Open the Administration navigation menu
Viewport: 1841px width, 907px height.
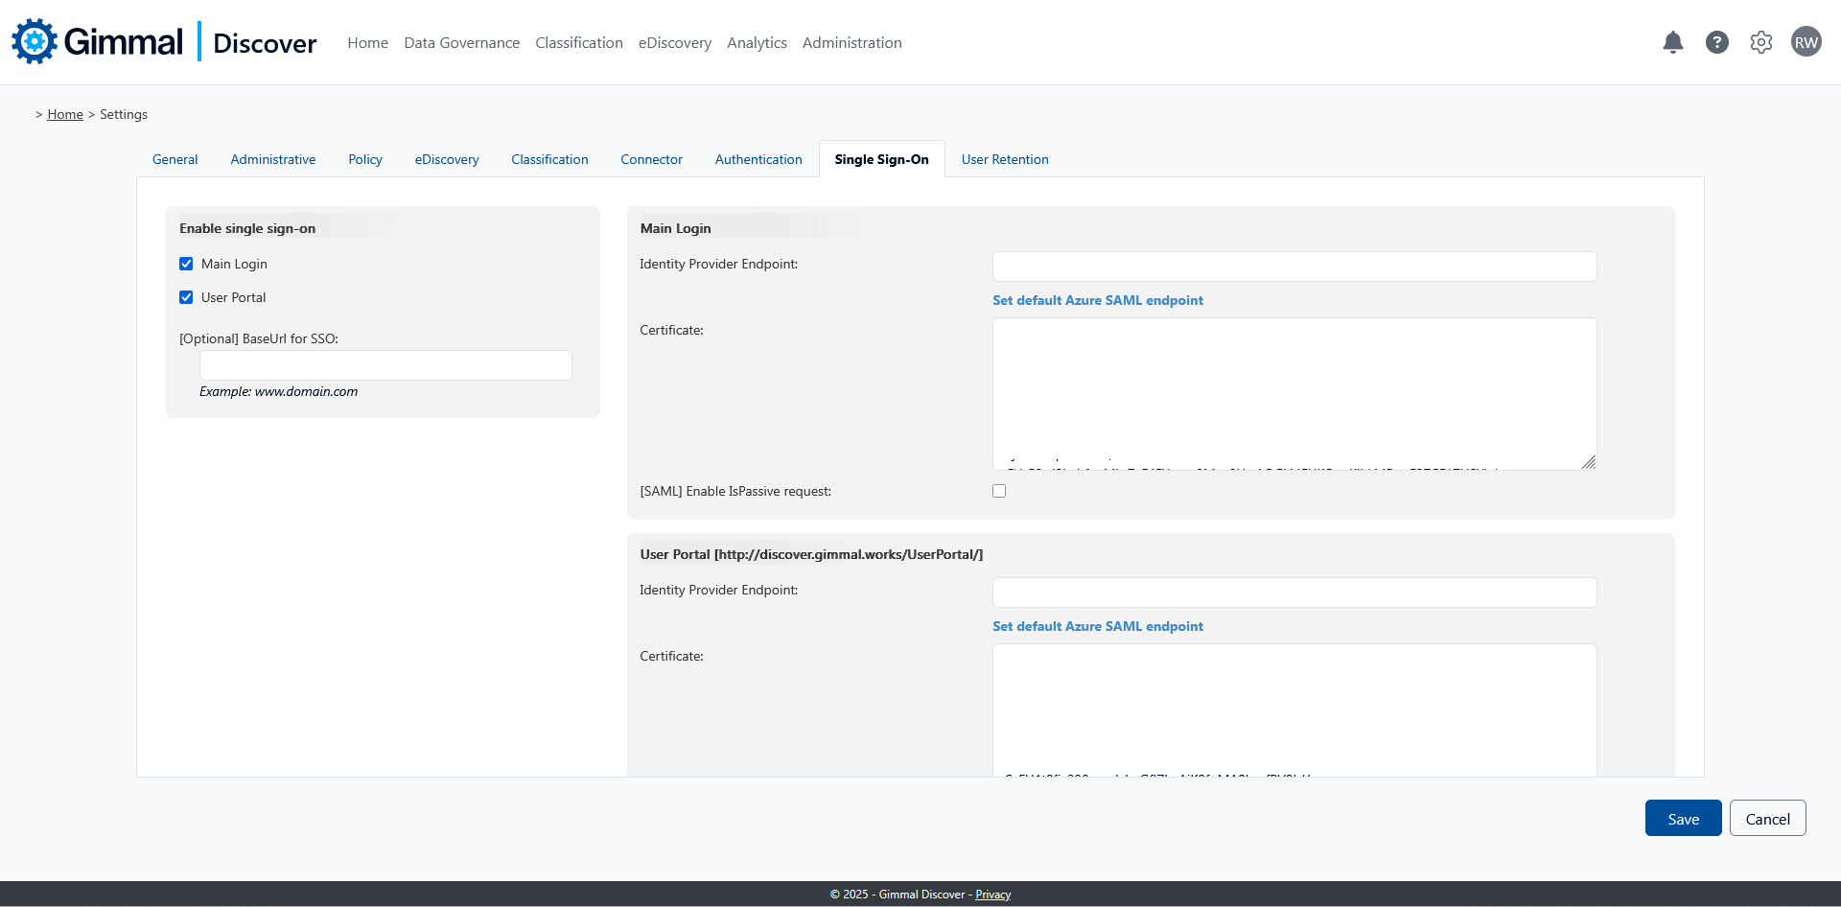851,43
